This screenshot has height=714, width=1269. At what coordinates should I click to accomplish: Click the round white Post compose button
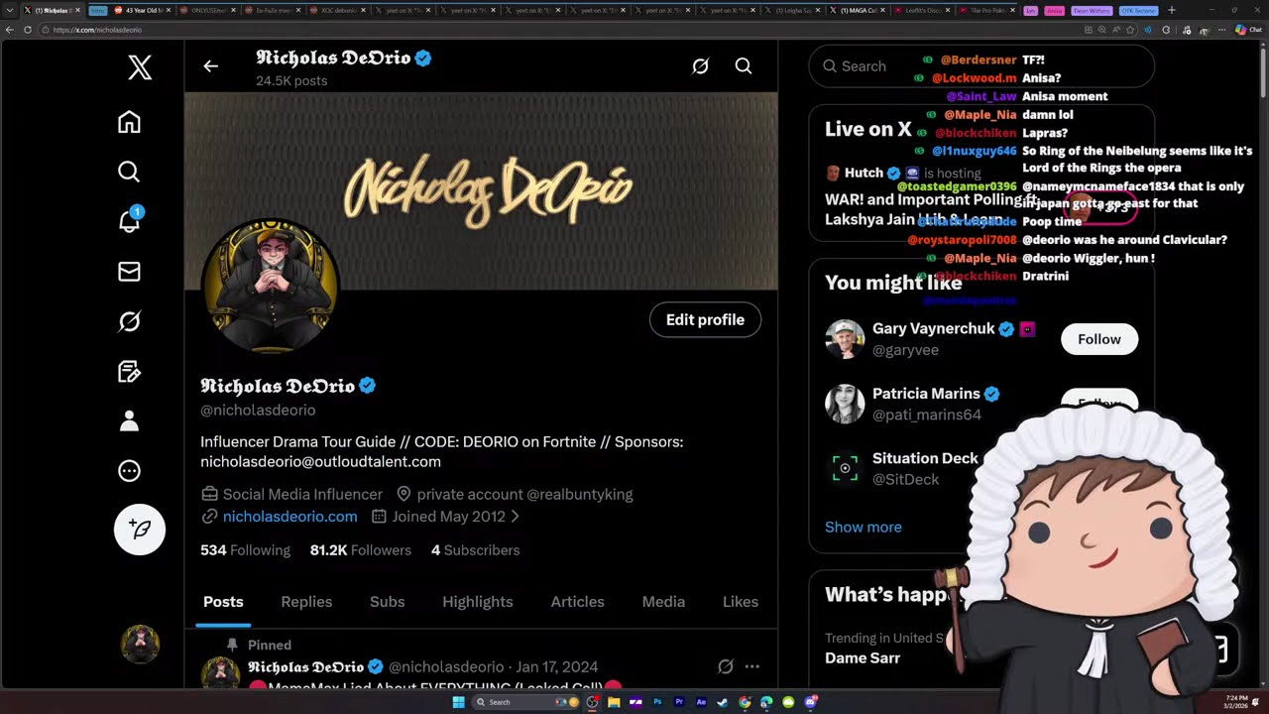140,529
